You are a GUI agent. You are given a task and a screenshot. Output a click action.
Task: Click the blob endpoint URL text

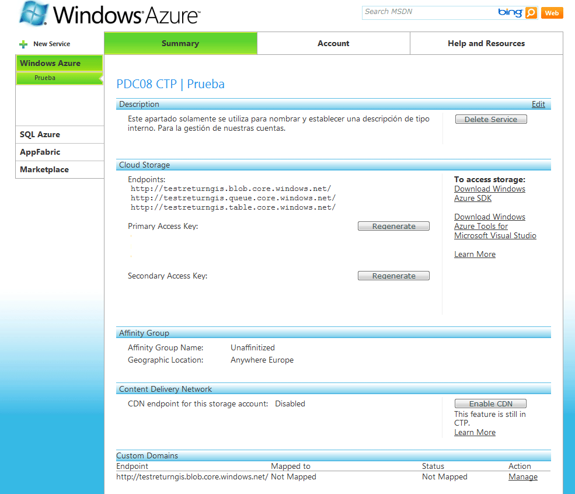231,189
